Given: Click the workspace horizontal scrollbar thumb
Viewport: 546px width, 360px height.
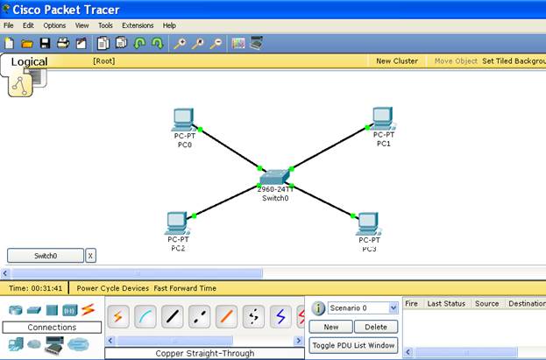Looking at the screenshot, I should (138, 273).
